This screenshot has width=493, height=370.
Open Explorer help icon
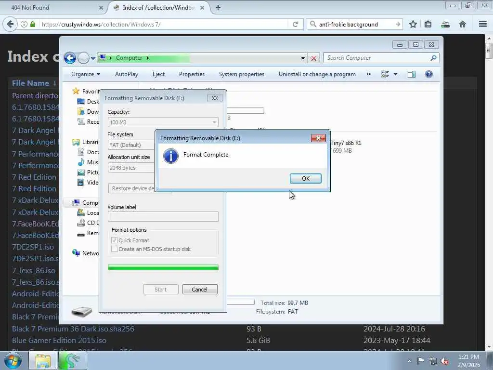coord(428,74)
